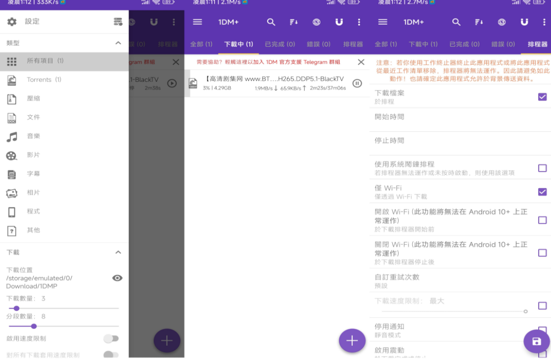551x359 pixels.
Task: Enable the 啟用速度限制 toggle
Action: pyautogui.click(x=112, y=338)
